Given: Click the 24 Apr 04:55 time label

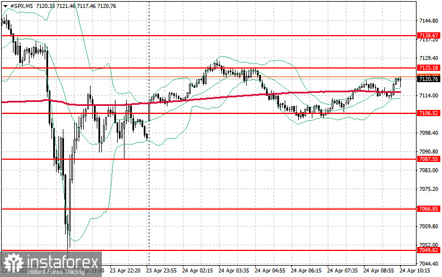Looking at the screenshot, I should [270, 271].
